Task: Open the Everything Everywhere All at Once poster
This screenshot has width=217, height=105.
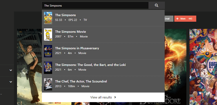Action: click(203, 67)
